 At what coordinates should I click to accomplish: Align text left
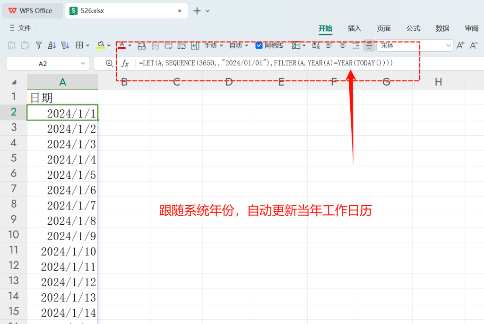pos(329,45)
